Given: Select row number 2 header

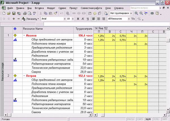Looking at the screenshot, I should point(8,76).
